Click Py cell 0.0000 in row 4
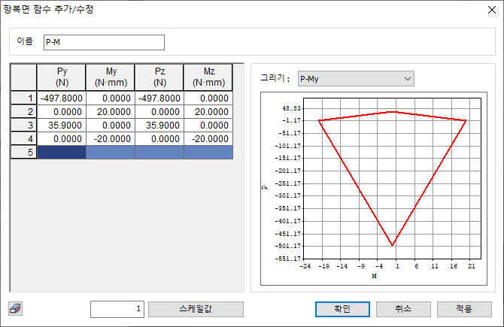The image size is (504, 327). point(62,138)
